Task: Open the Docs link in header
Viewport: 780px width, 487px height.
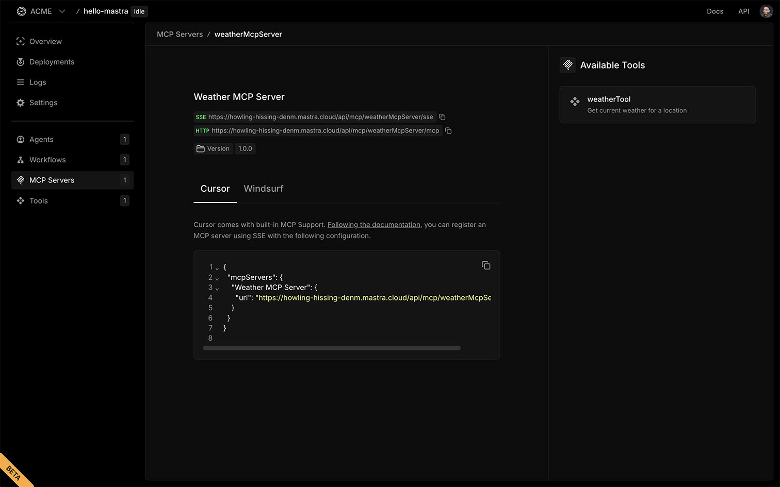Action: [714, 11]
